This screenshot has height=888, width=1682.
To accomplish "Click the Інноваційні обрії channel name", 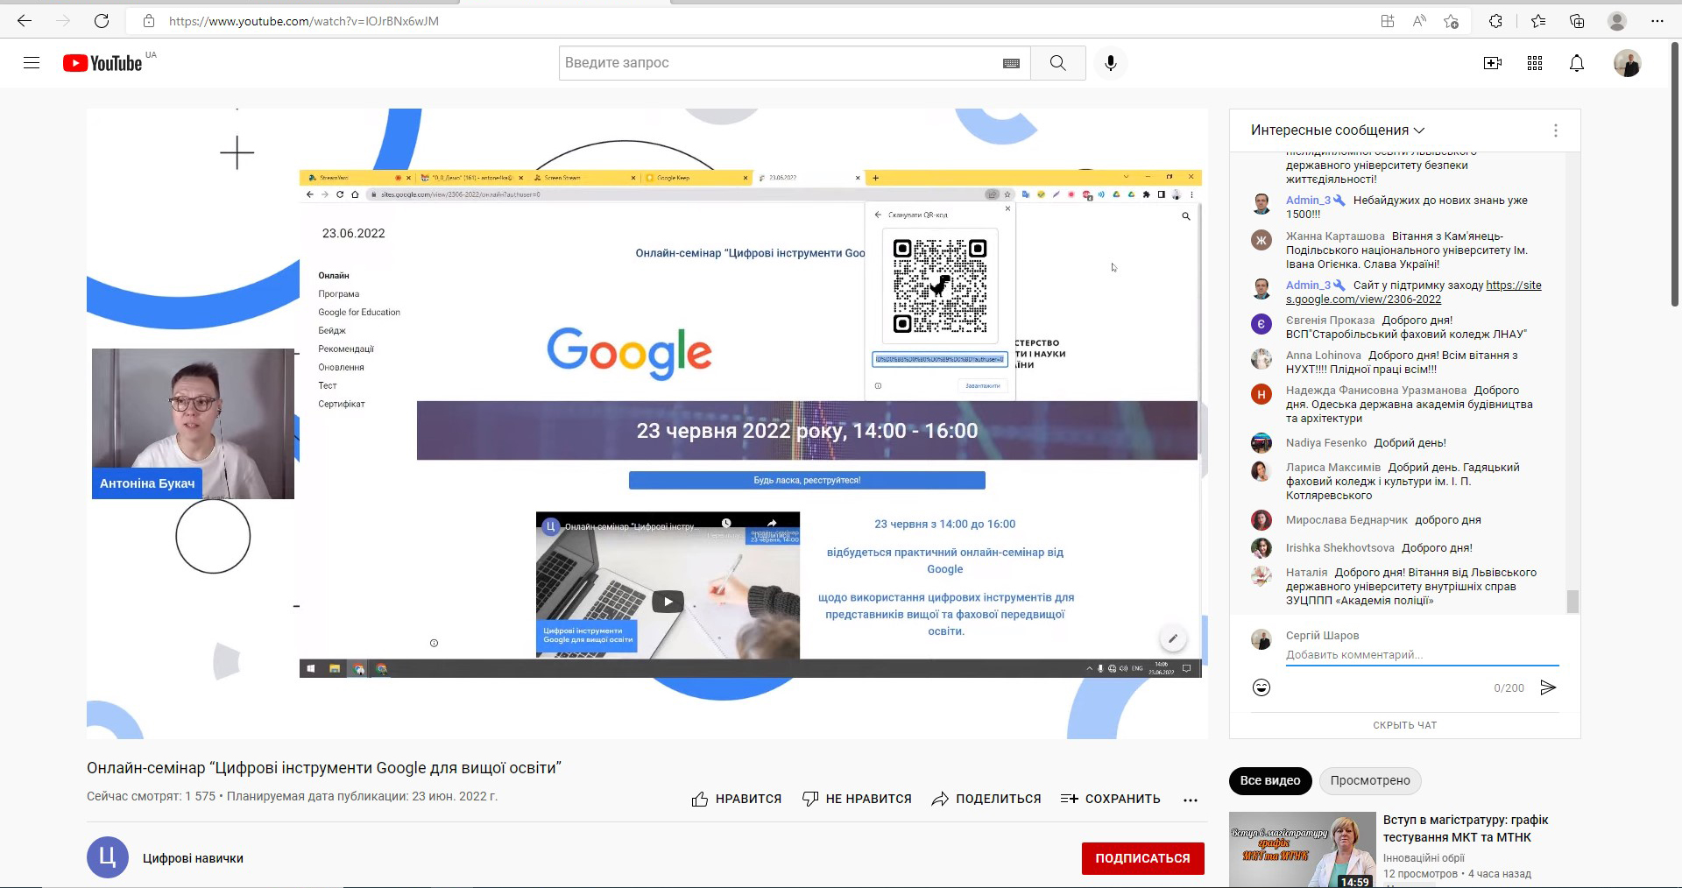I will 1424,858.
